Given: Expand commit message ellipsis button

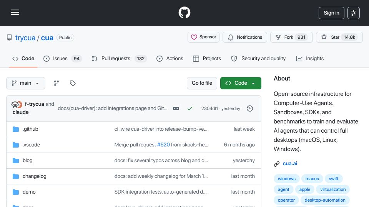Looking at the screenshot, I should [x=176, y=108].
